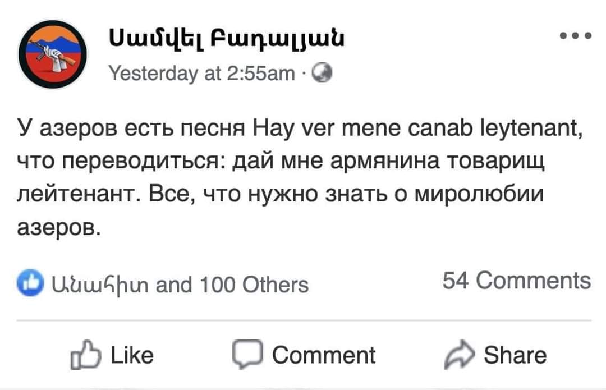Open the Yesterday at 2:55am timestamp
Viewport: 606px width, 390px height.
pyautogui.click(x=201, y=72)
